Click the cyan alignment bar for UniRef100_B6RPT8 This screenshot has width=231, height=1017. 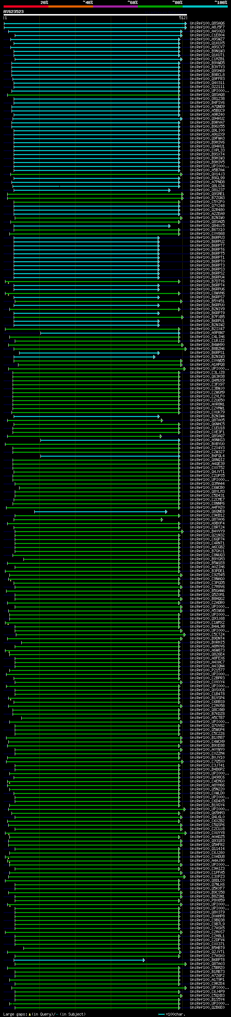click(x=79, y=960)
